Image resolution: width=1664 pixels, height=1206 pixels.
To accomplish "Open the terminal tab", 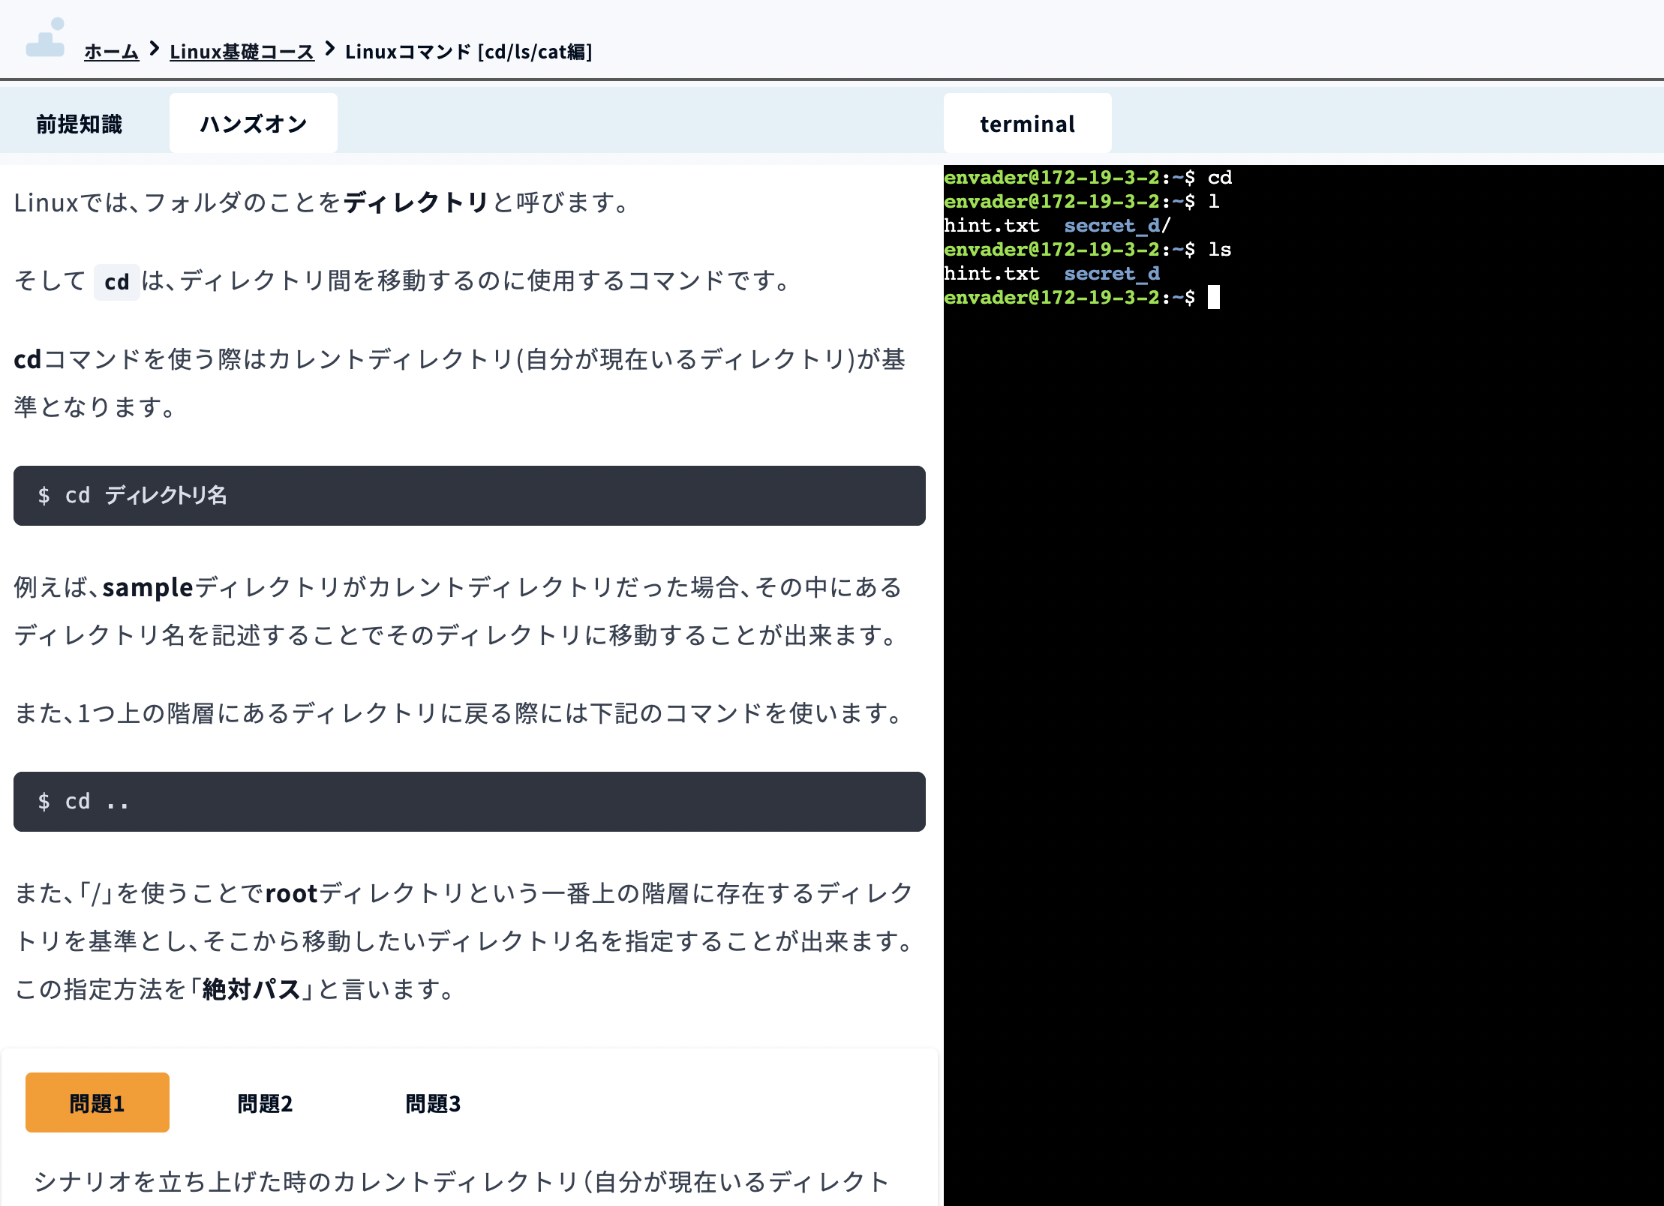I will click(1027, 123).
